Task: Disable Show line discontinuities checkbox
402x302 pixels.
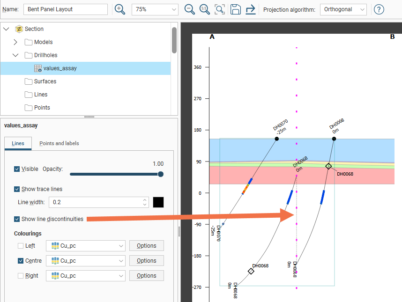Action: tap(17, 219)
